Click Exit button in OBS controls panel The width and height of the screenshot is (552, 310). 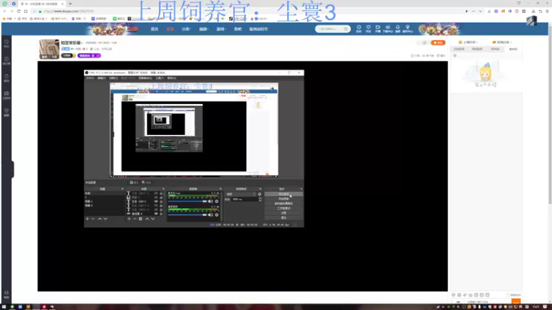click(284, 218)
